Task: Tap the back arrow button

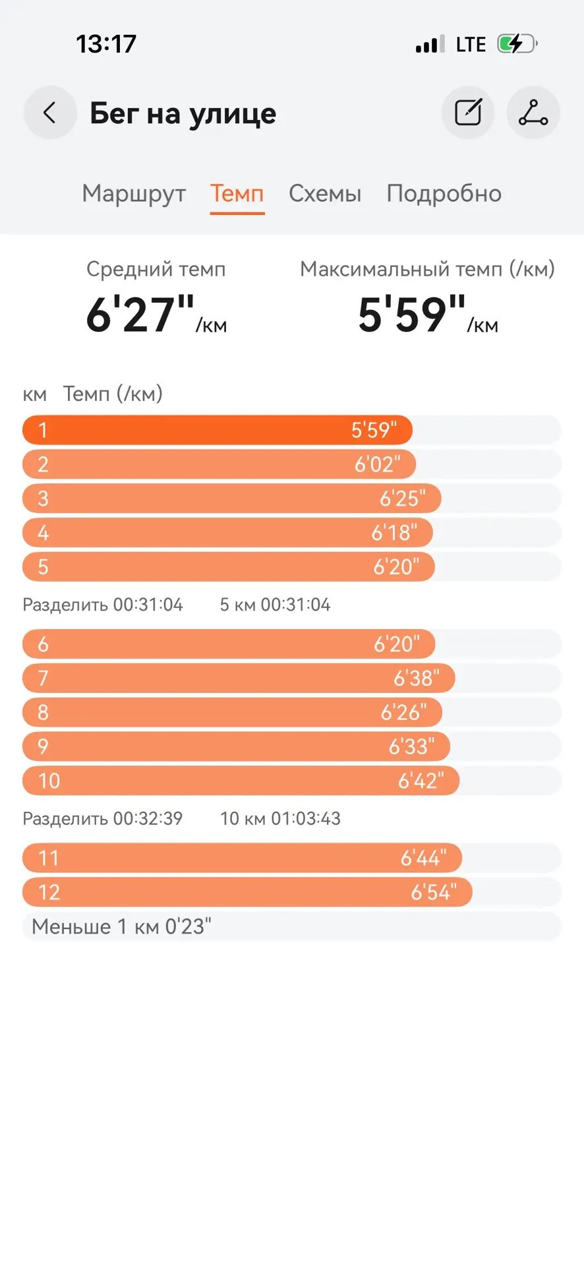Action: point(50,113)
